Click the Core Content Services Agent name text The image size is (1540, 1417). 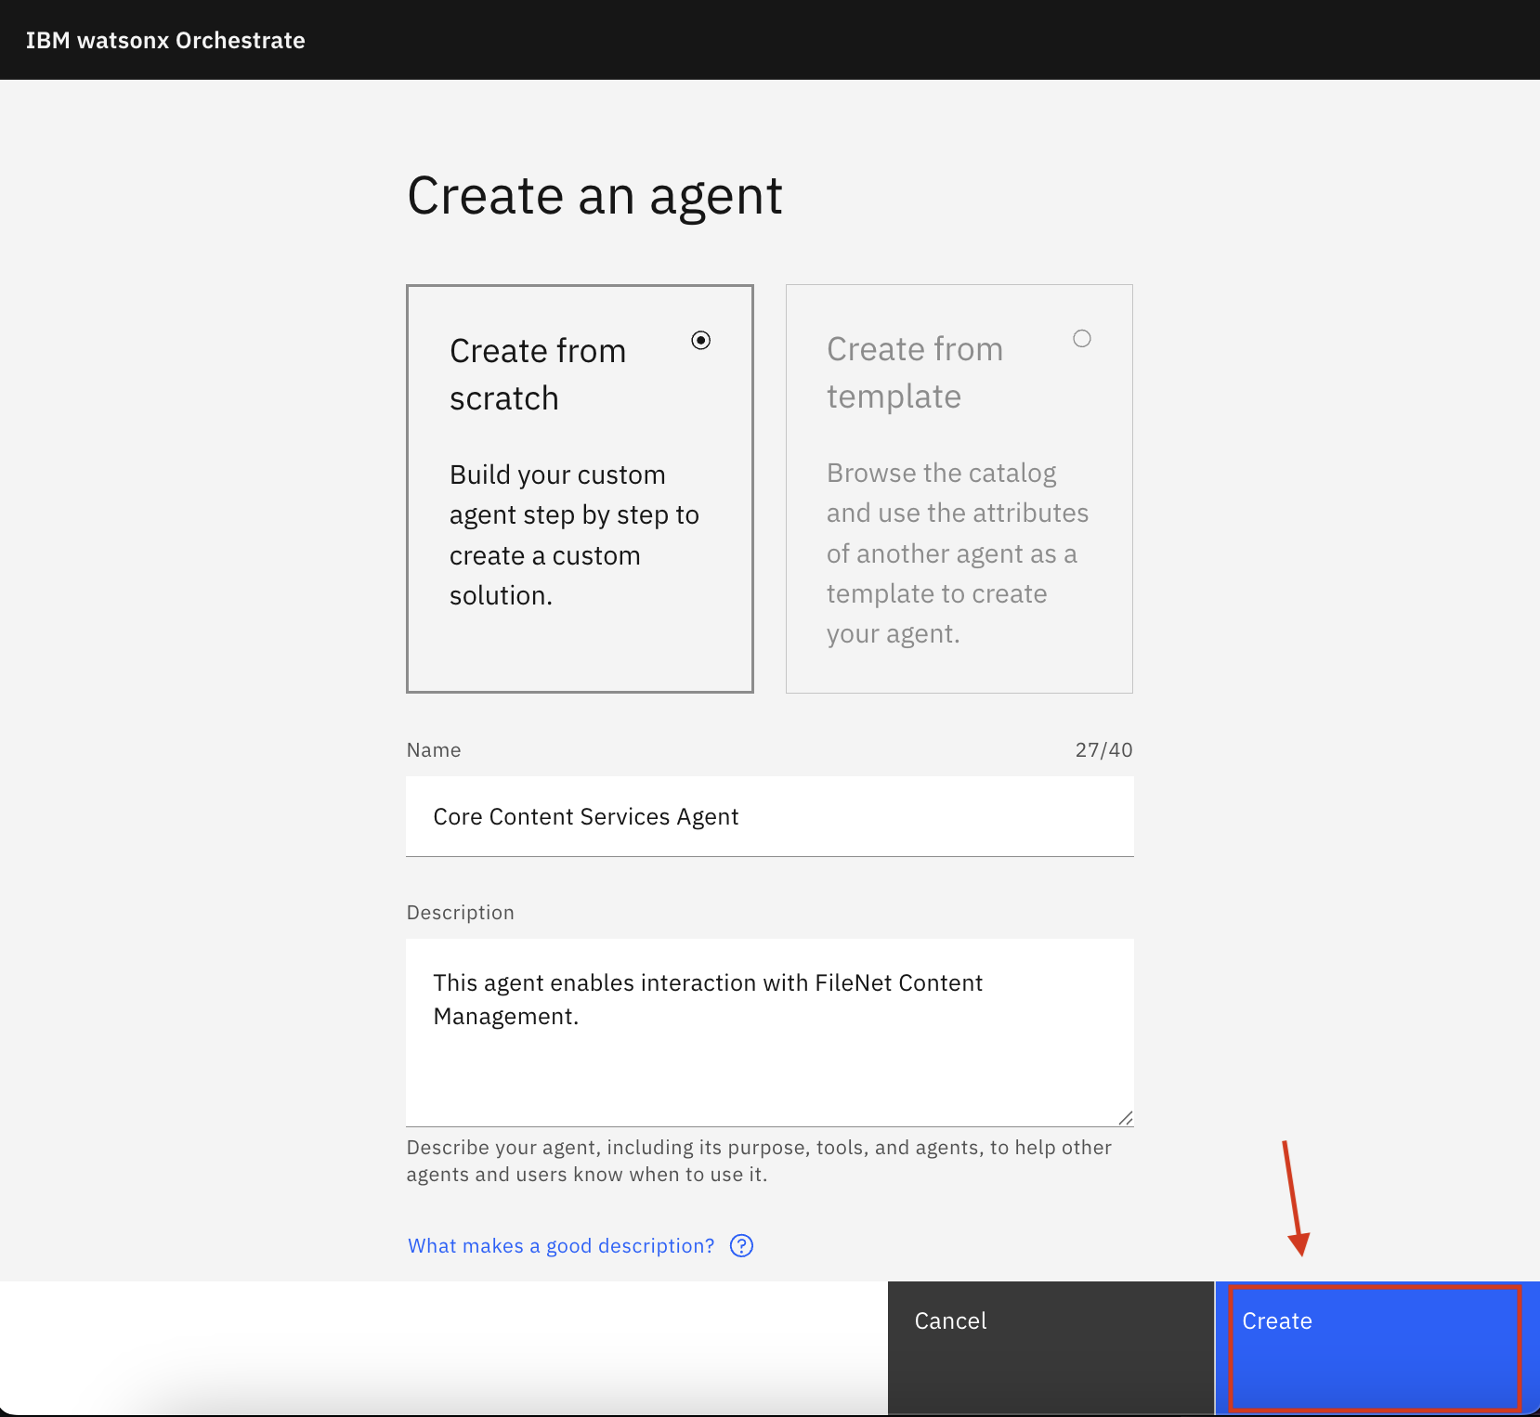tap(585, 816)
